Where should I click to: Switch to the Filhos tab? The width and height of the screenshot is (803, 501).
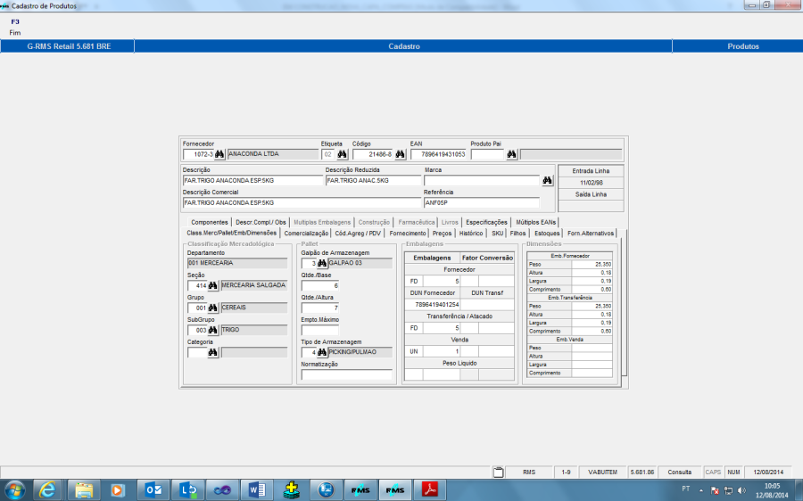(517, 234)
